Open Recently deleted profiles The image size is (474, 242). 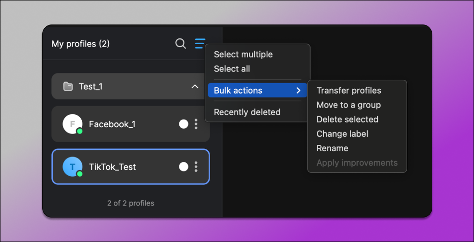(247, 112)
